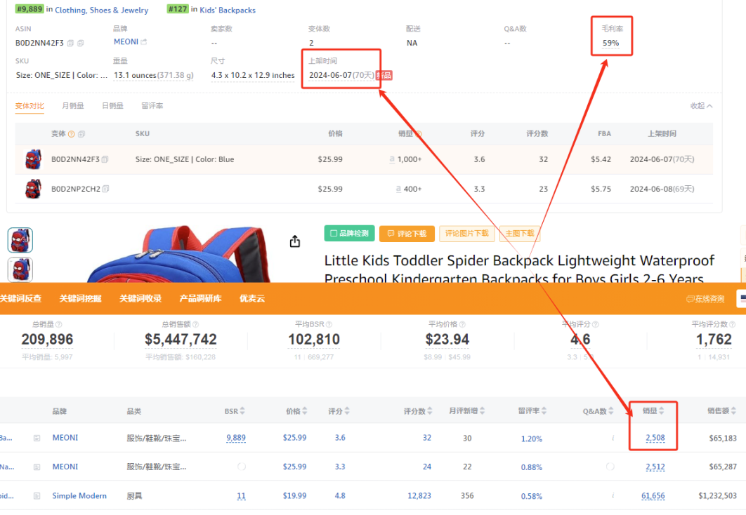Screen dimensions: 746x515
Task: Click the 在线咨询 button in the orange bar
Action: [x=705, y=299]
